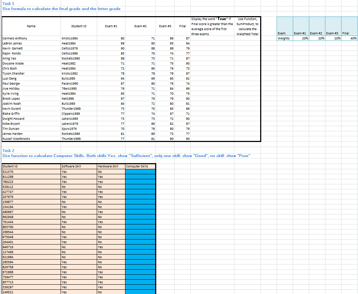This screenshot has height=294, width=358.
Task: Click the blue "Computer Skills" header cell
Action: (x=139, y=166)
